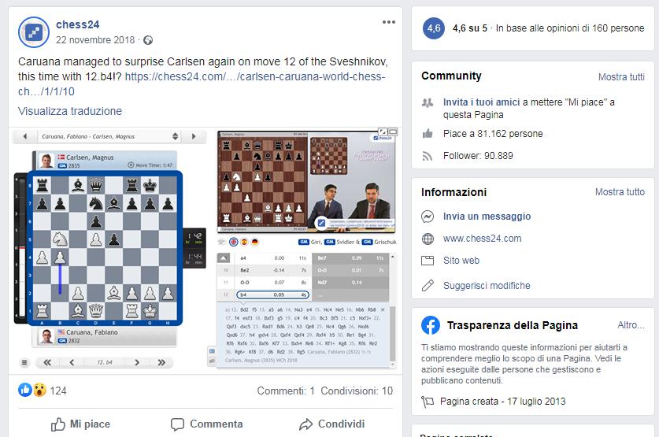Click Piace a 81.162 persone text
Image resolution: width=659 pixels, height=437 pixels.
(x=493, y=134)
